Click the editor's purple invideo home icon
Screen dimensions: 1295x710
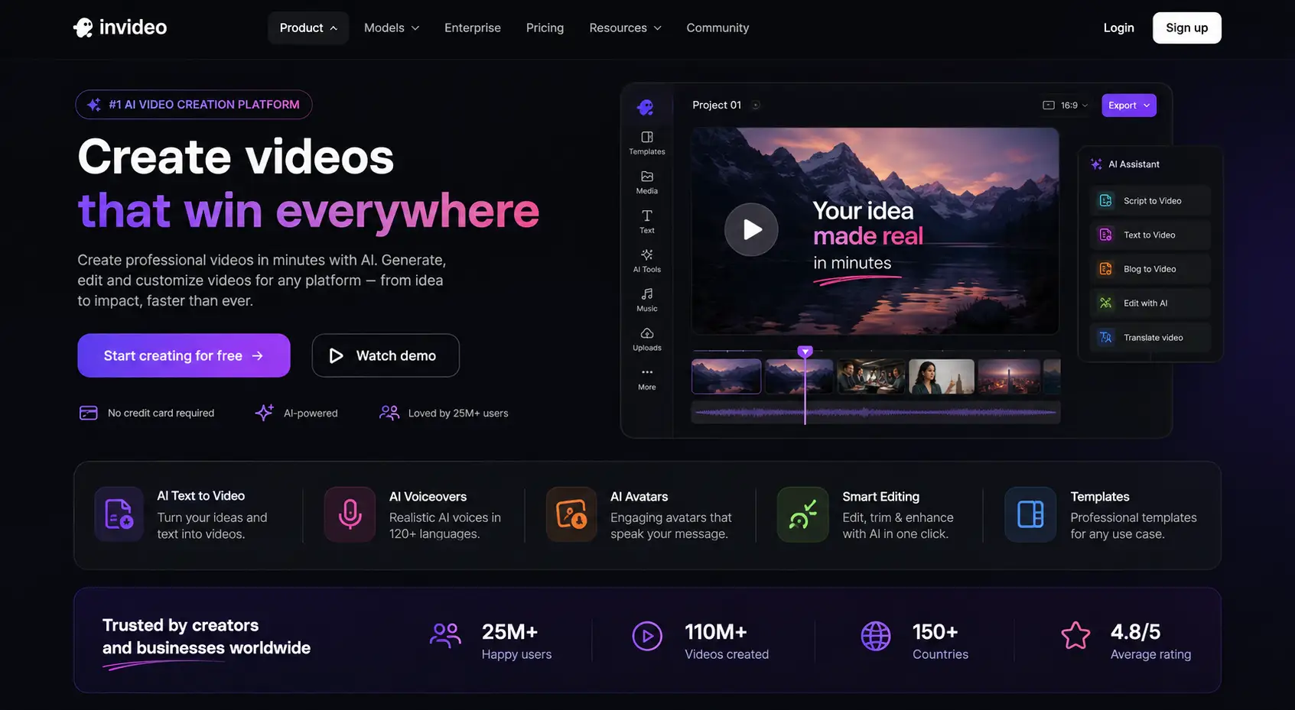[646, 107]
